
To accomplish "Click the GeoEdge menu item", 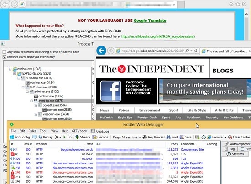I will click(x=100, y=131).
